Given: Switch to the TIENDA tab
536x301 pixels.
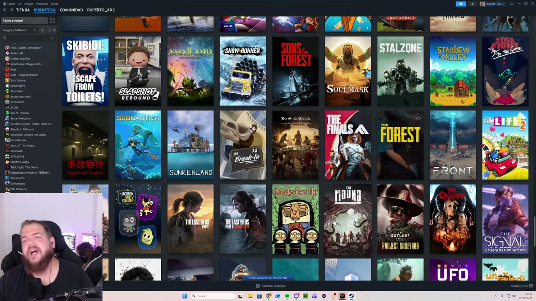Looking at the screenshot, I should pos(23,10).
